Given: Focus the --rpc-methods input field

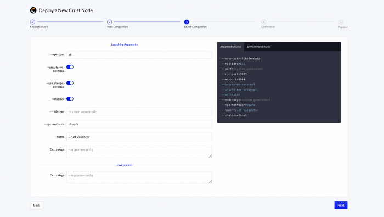Looking at the screenshot, I should (x=139, y=124).
